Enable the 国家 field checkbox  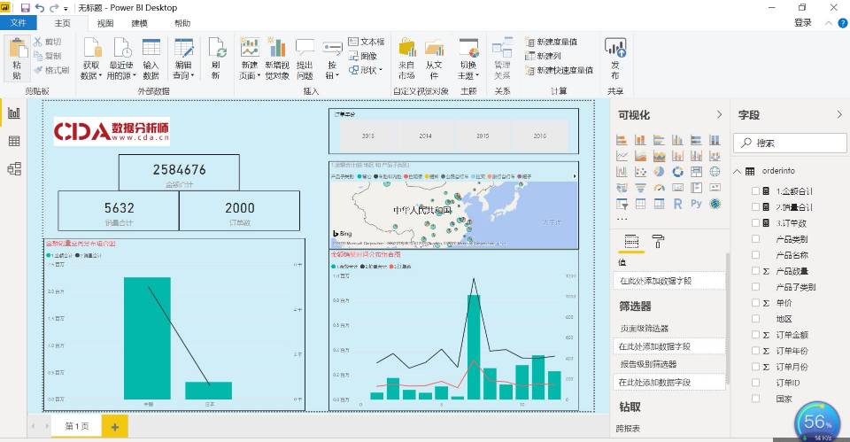[755, 399]
